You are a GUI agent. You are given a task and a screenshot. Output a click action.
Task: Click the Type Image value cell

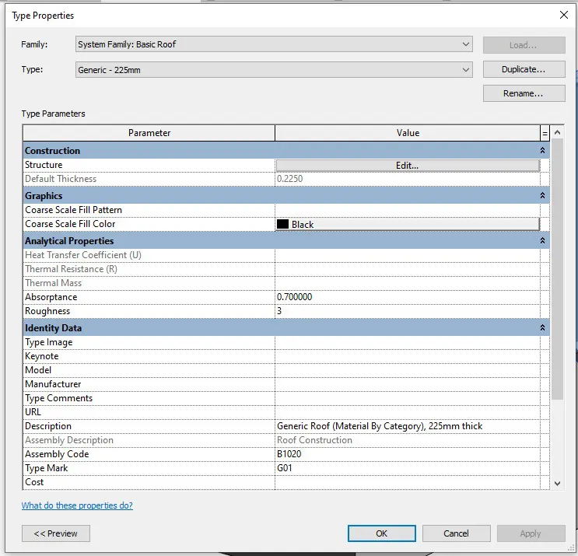click(x=408, y=342)
